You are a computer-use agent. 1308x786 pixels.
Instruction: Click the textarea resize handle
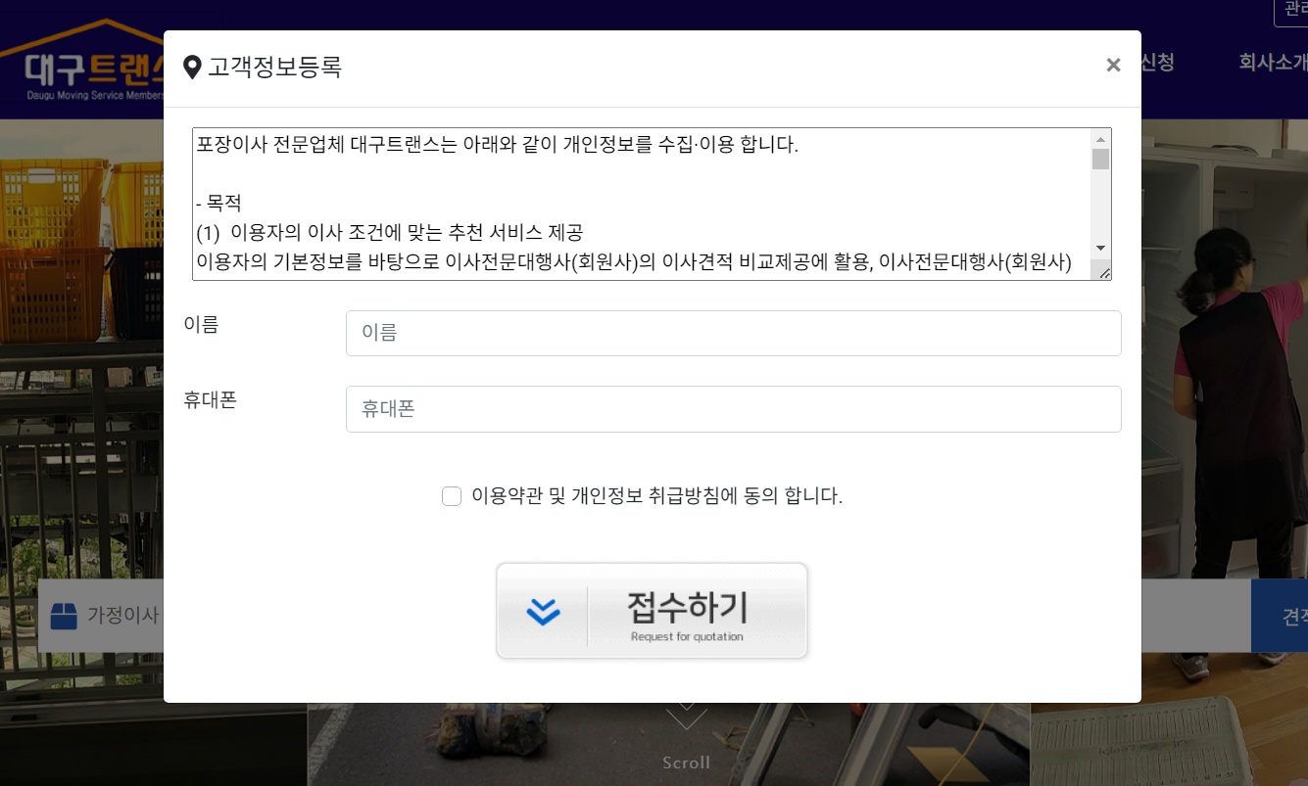pyautogui.click(x=1104, y=273)
